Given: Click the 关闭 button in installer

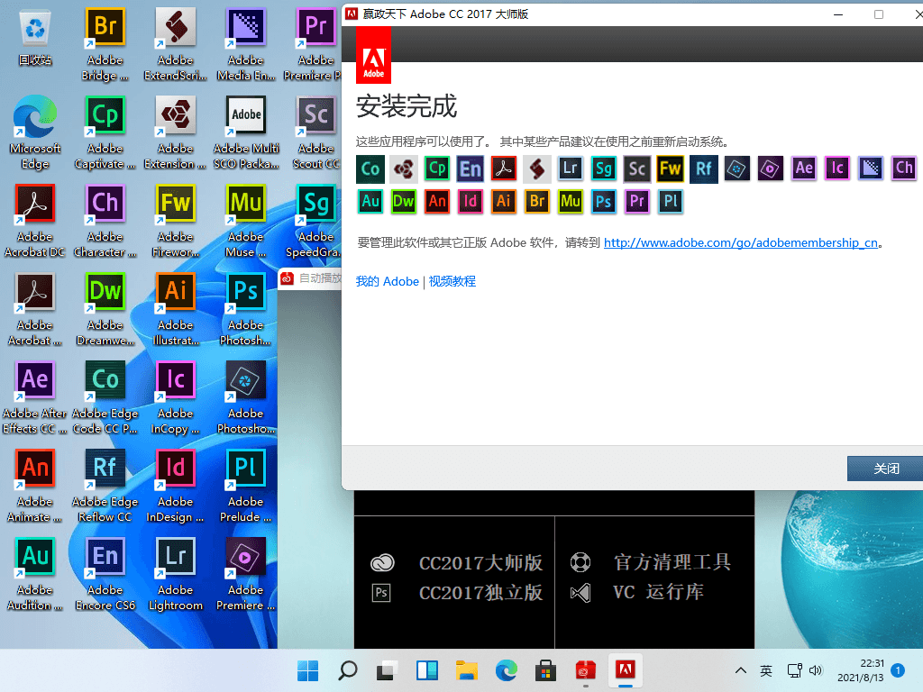Looking at the screenshot, I should click(885, 469).
